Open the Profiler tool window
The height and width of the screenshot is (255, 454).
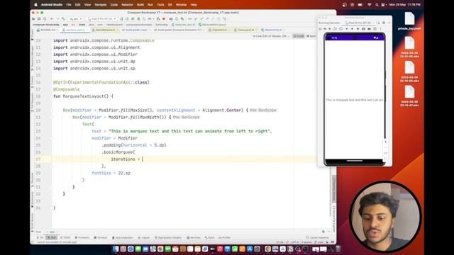click(225, 238)
